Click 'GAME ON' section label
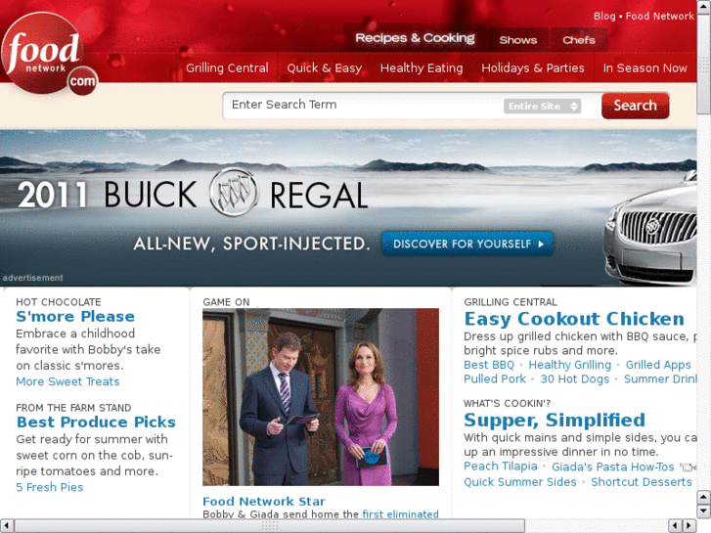 pos(226,302)
